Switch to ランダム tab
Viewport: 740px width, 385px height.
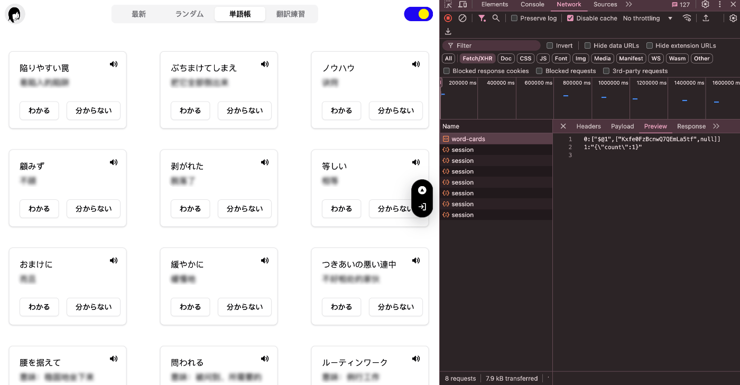tap(189, 14)
